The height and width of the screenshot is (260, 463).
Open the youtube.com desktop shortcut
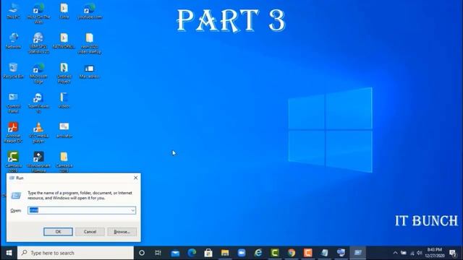coord(90,12)
